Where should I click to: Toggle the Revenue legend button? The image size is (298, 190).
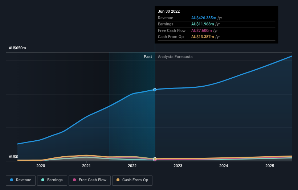pyautogui.click(x=21, y=180)
